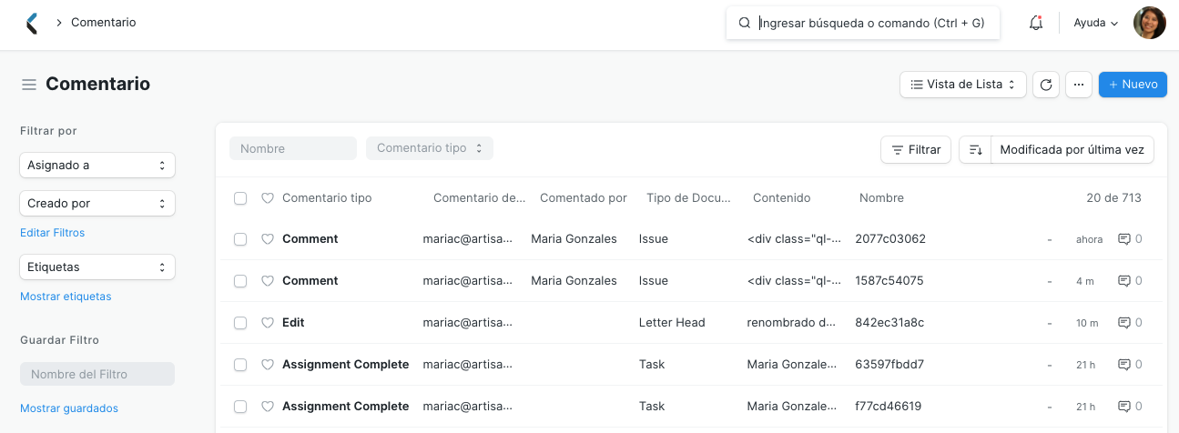The image size is (1179, 433).
Task: Click Maria Gonzales in row 1587c54075
Action: pos(574,281)
